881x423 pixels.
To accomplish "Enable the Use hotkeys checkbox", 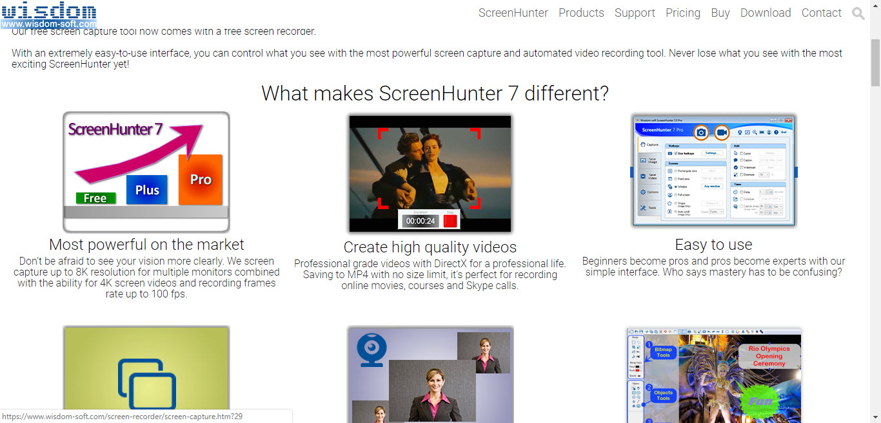I will [x=675, y=153].
